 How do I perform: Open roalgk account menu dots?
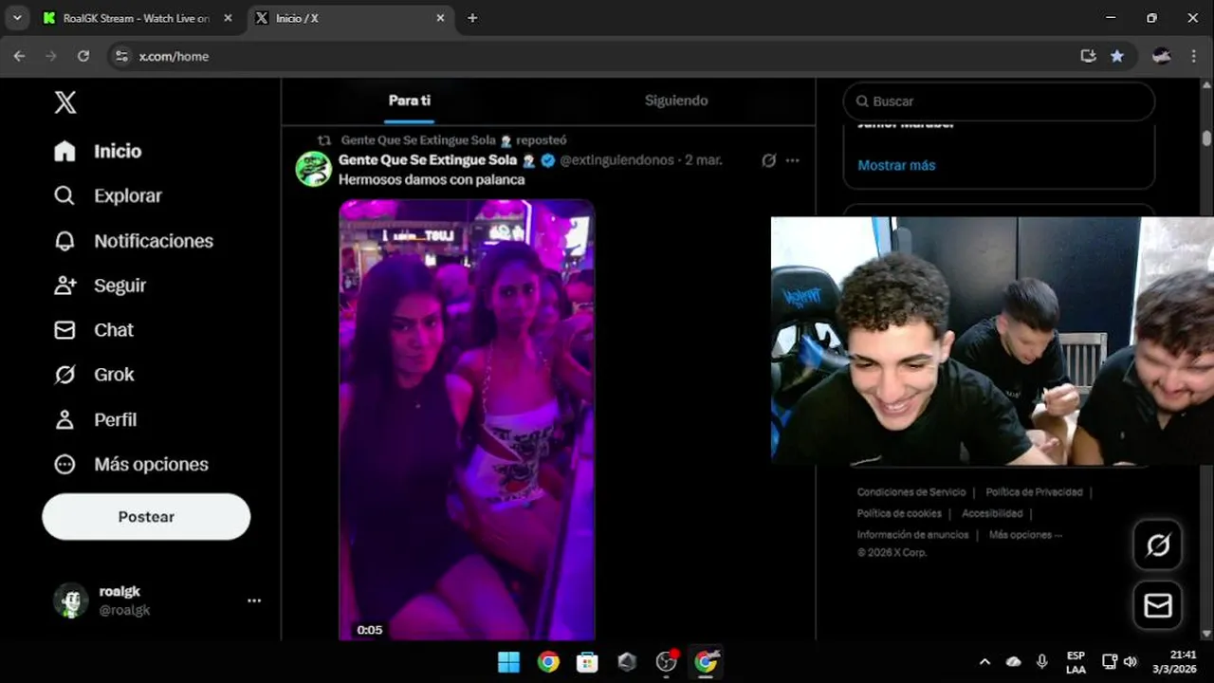254,600
